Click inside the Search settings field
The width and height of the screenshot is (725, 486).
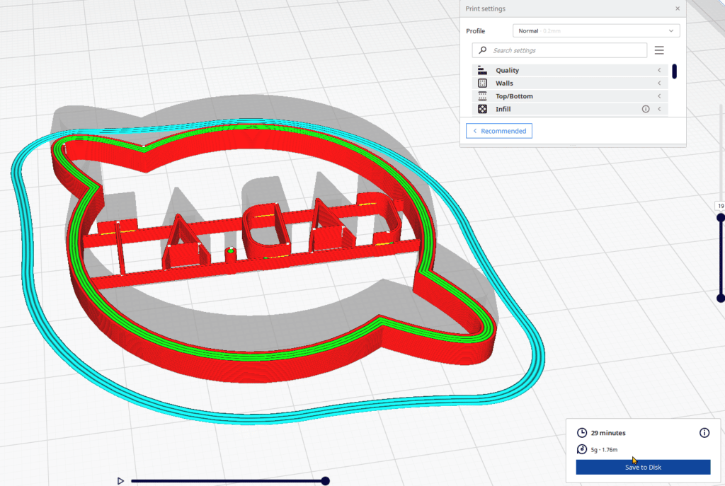pos(559,50)
